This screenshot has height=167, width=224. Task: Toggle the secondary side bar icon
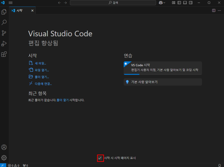191,3
